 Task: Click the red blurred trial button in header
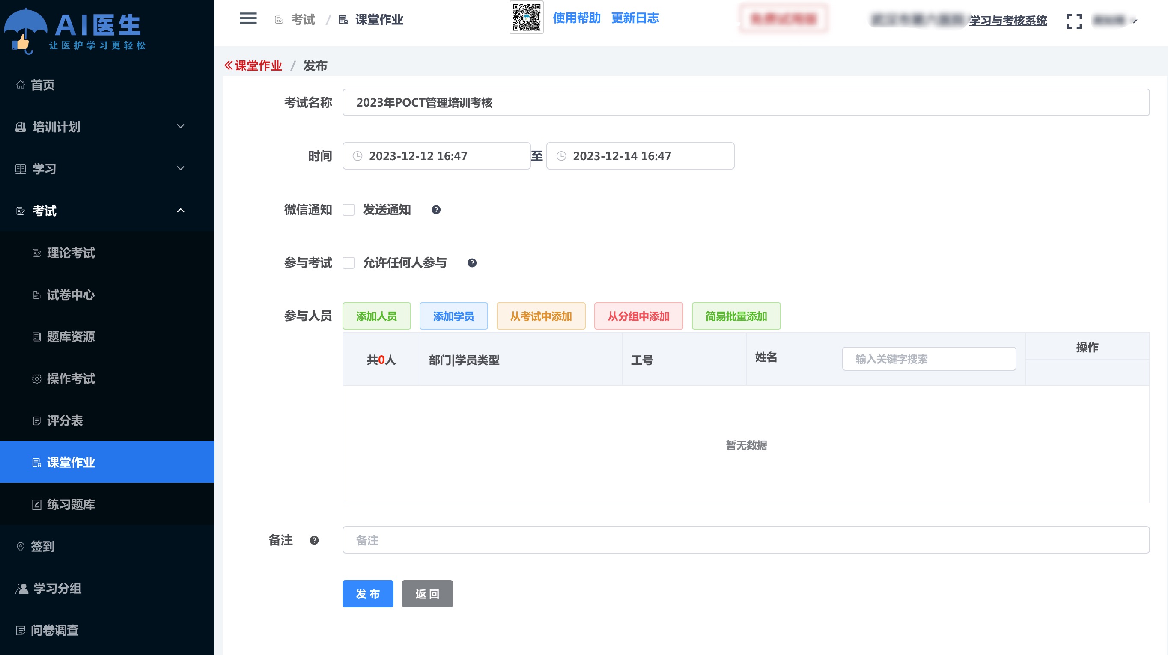point(783,18)
